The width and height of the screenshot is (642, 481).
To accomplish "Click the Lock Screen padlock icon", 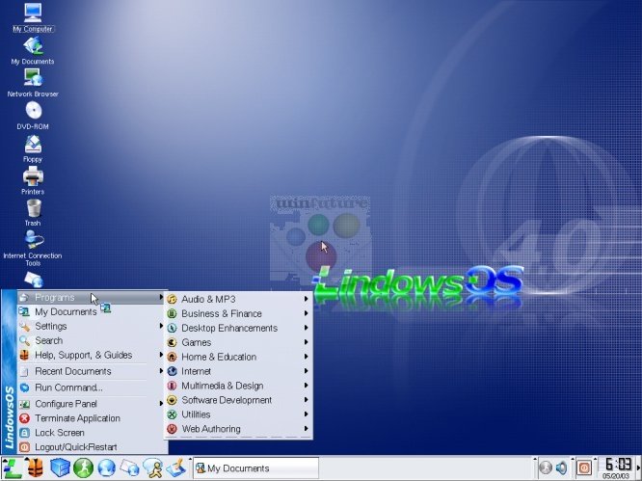I will click(x=24, y=433).
